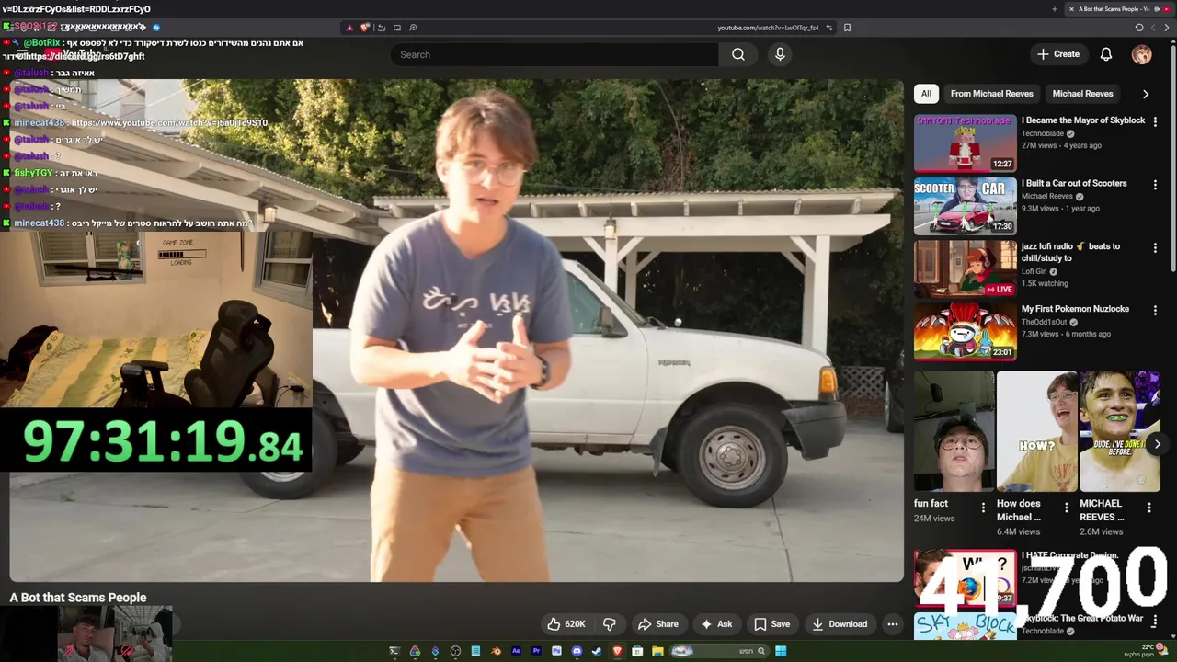Screen dimensions: 1177x662
Task: Show next shorts with the arrow button
Action: pyautogui.click(x=1157, y=444)
